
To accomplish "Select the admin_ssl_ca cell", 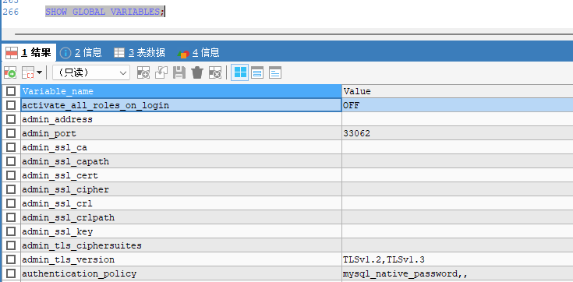I will point(181,147).
